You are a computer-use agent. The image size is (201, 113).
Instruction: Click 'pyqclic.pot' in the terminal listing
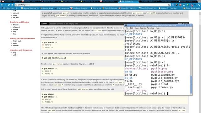click(160, 84)
